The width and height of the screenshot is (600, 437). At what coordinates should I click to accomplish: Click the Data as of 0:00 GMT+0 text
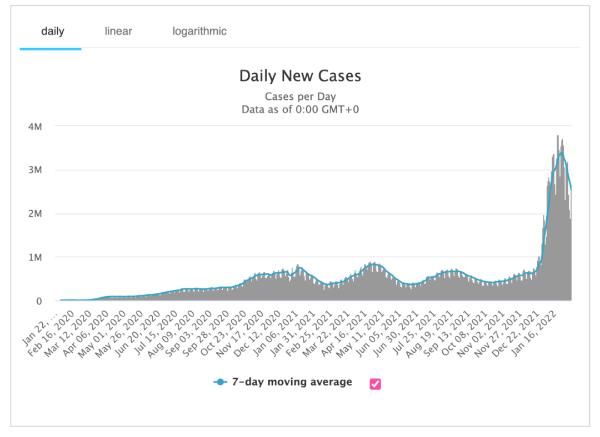click(x=300, y=110)
